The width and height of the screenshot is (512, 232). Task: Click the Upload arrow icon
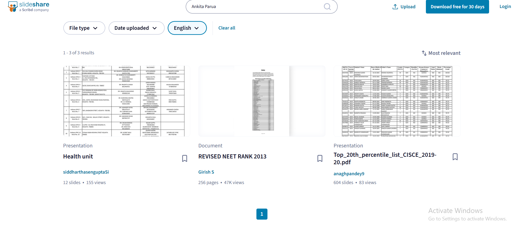[395, 7]
